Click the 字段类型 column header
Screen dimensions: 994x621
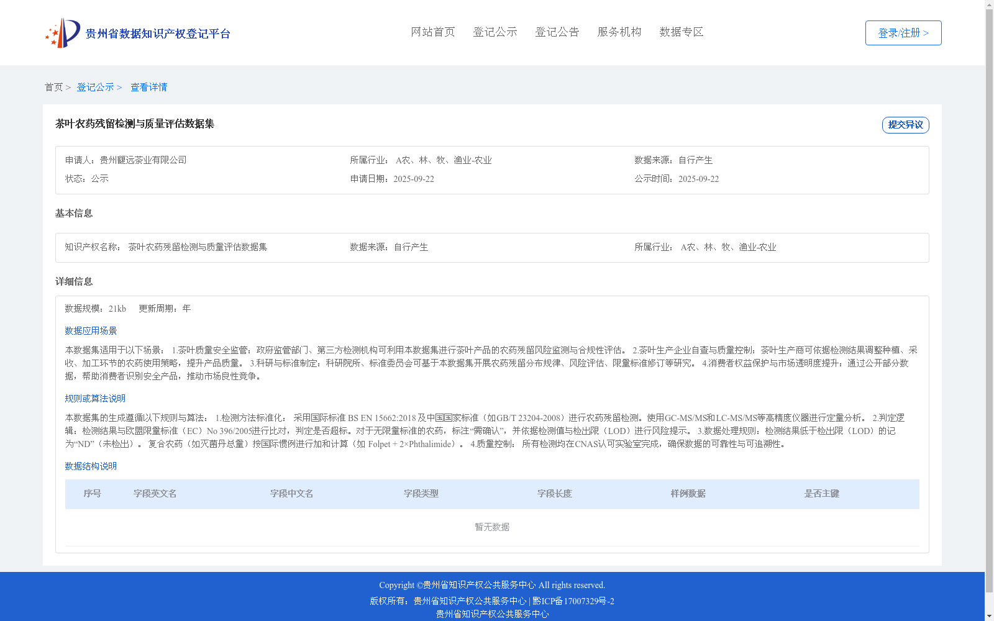(421, 494)
